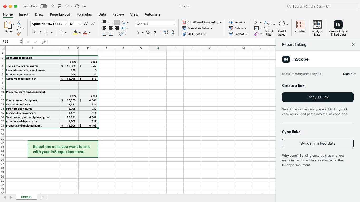360x202 pixels.
Task: Open the Page Layout tab
Action: tap(60, 14)
